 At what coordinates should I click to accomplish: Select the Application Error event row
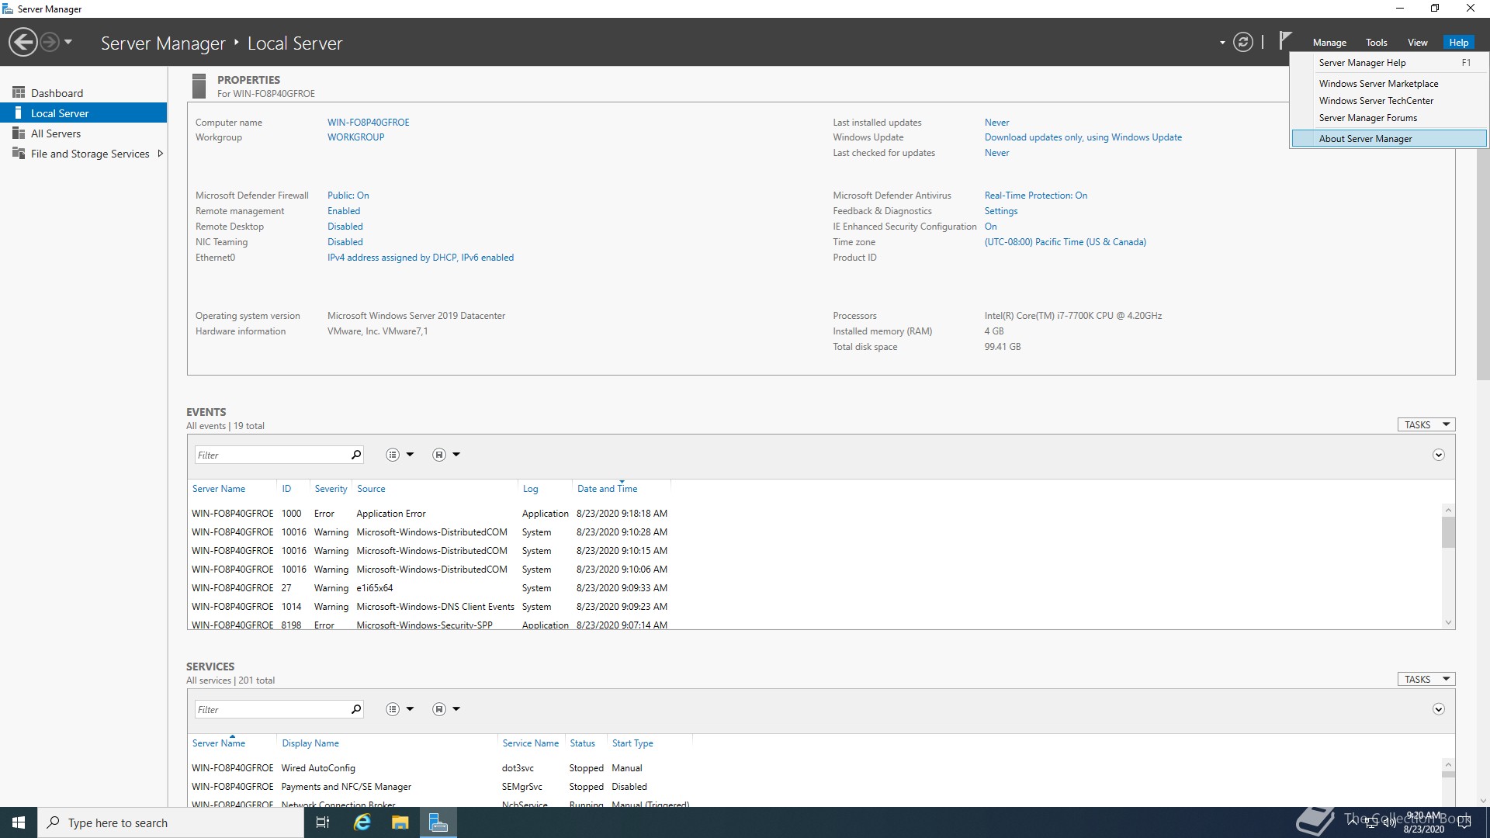(429, 514)
